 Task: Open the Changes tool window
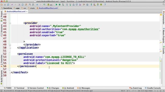53,88
